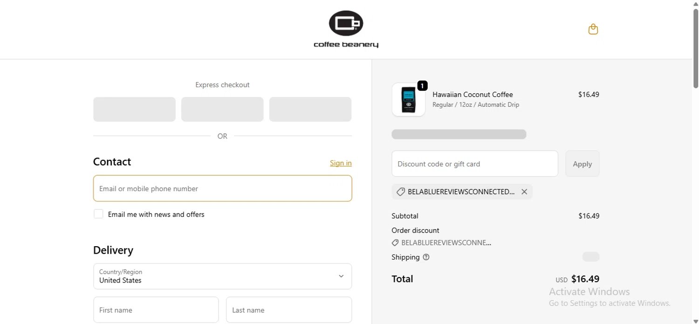Click the Apply discount button
This screenshot has width=699, height=324.
pos(582,164)
